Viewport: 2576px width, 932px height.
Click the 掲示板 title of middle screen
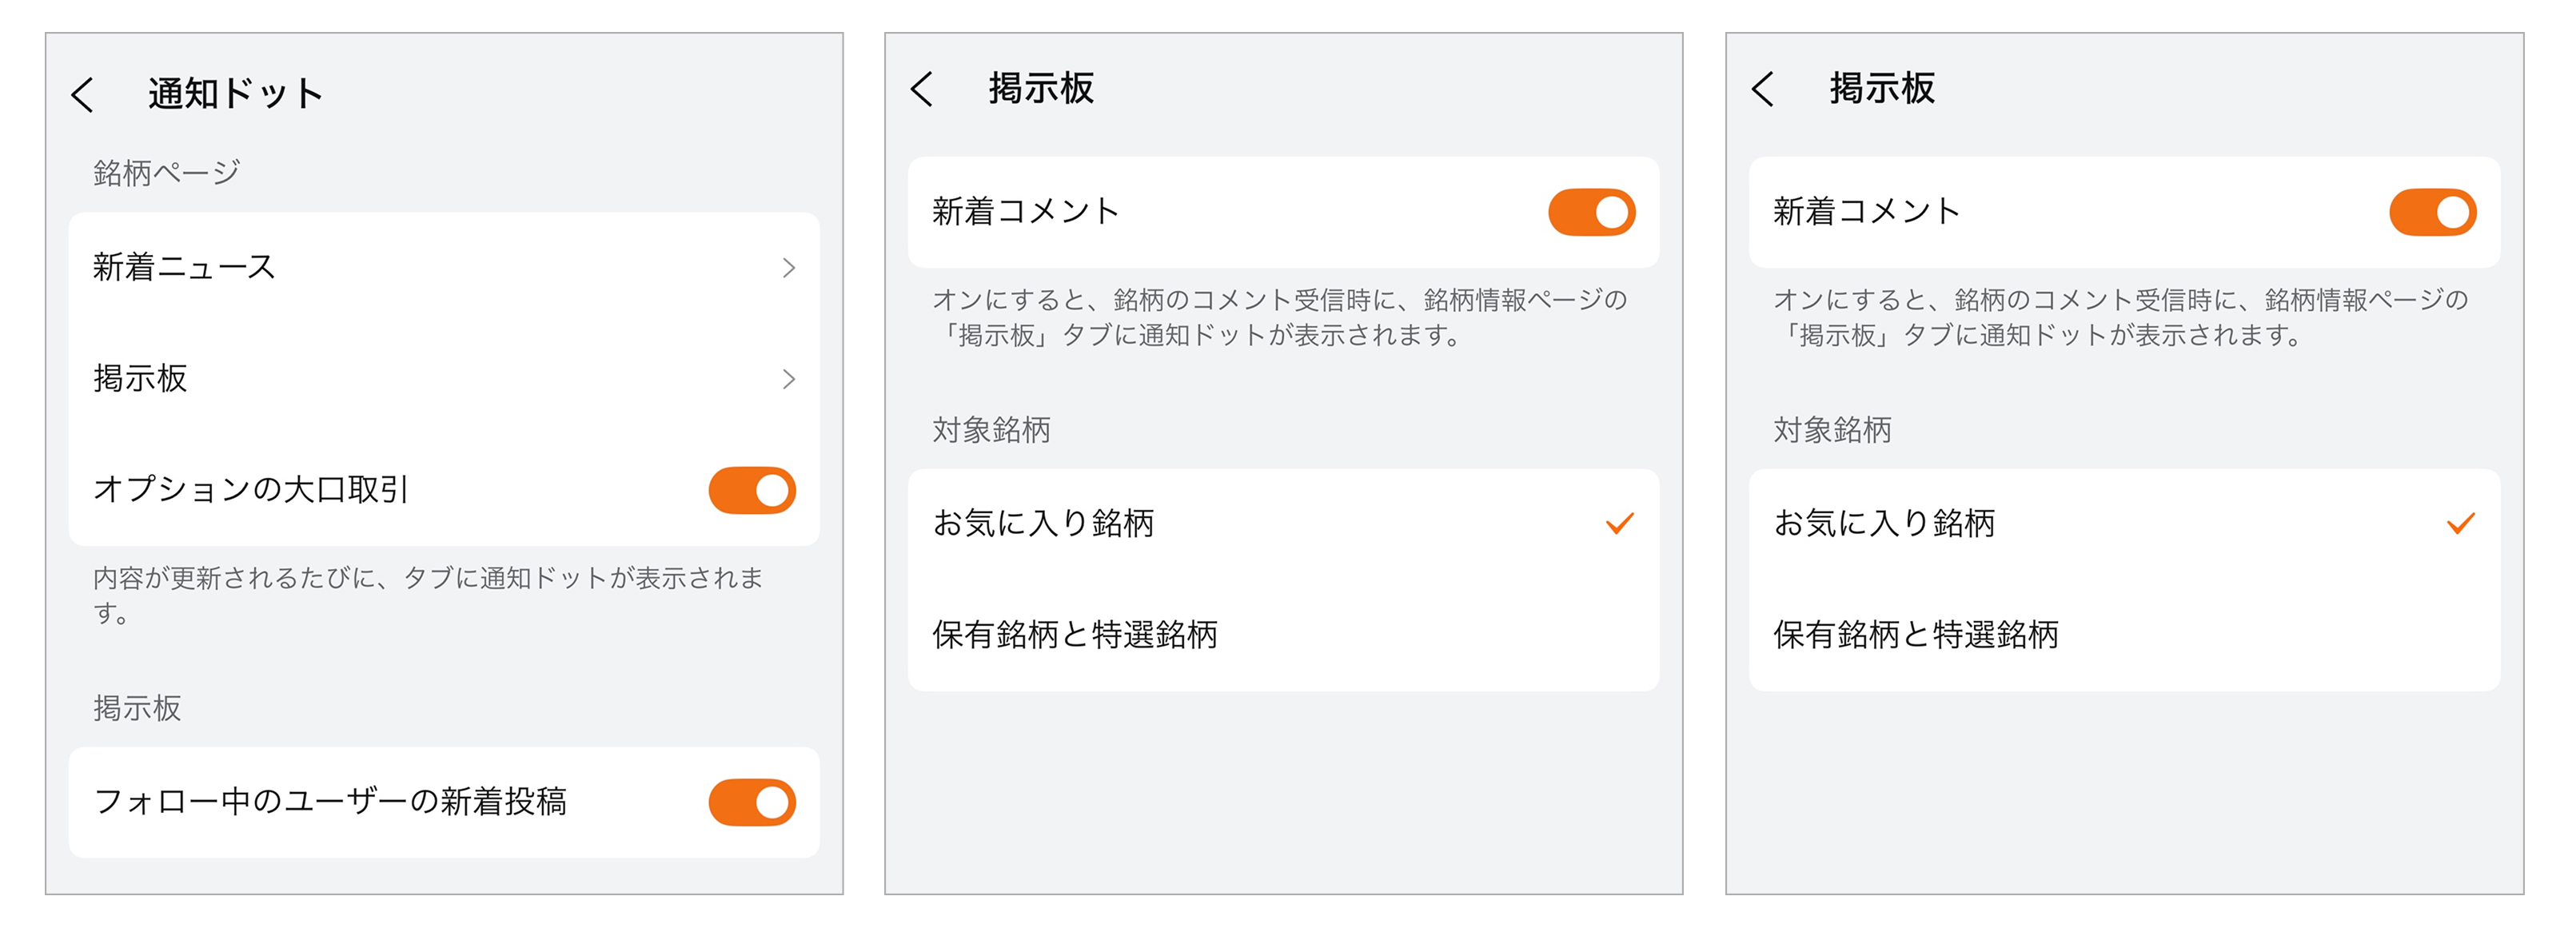tap(1041, 89)
